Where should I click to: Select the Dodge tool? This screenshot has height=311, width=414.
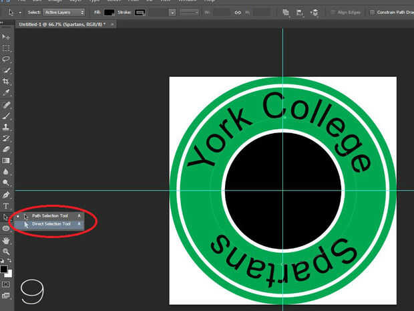(6, 183)
